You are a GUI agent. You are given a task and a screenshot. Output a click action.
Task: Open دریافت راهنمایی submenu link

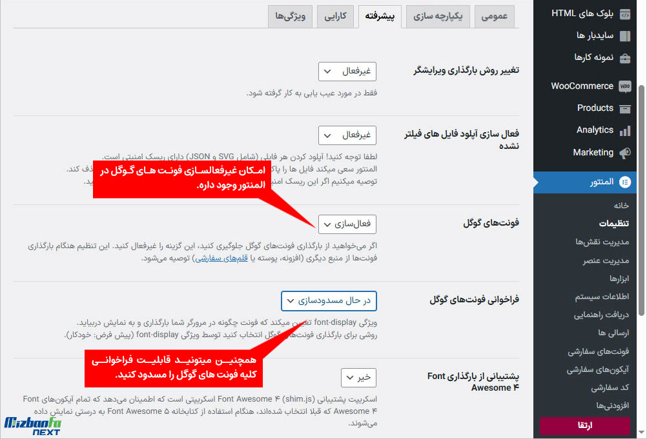[601, 315]
